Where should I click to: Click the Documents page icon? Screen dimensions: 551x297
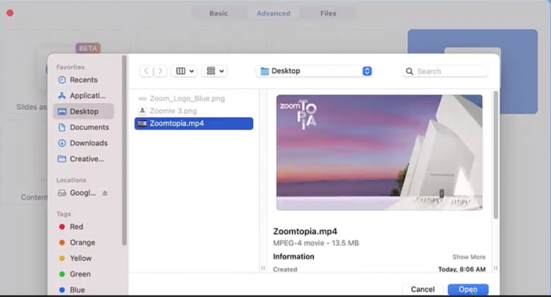[62, 127]
